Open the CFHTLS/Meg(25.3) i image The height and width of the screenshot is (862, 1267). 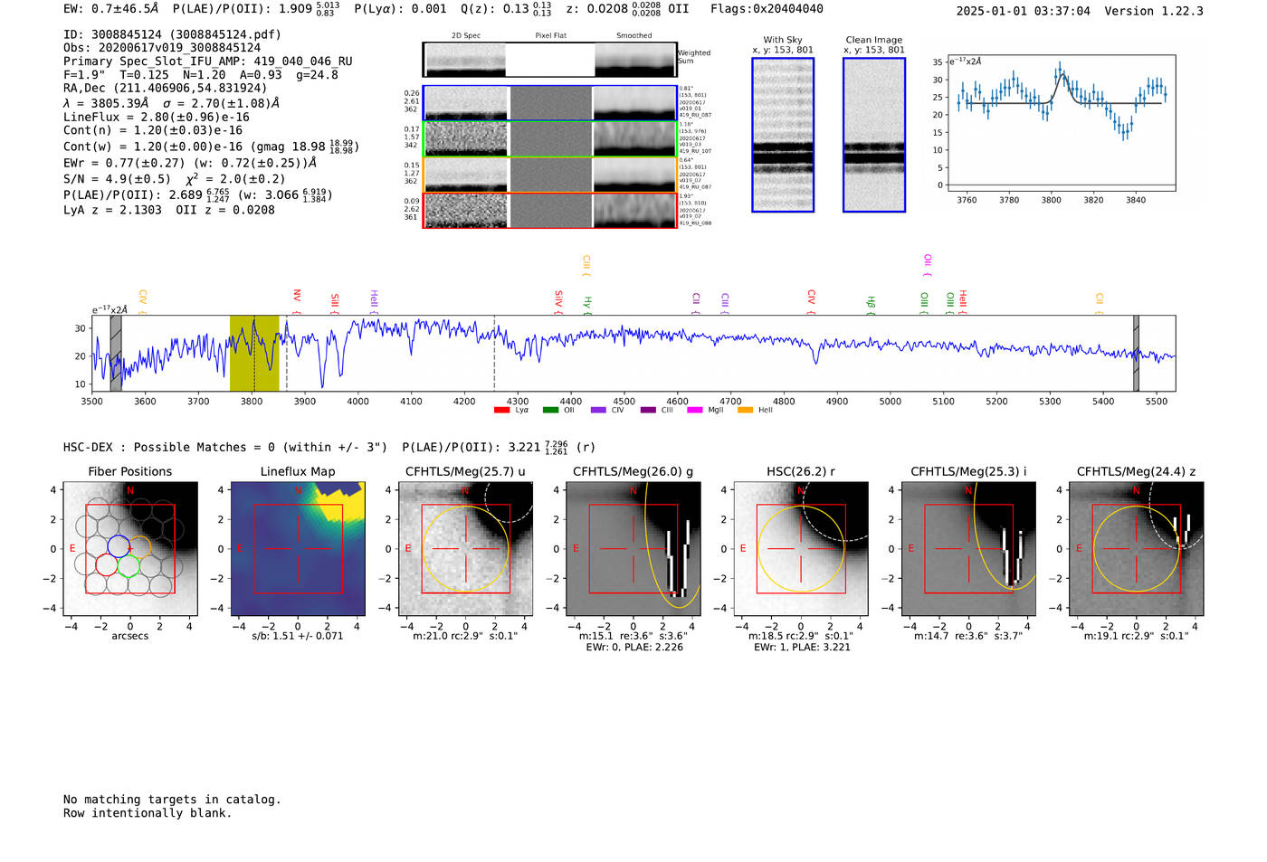[968, 549]
